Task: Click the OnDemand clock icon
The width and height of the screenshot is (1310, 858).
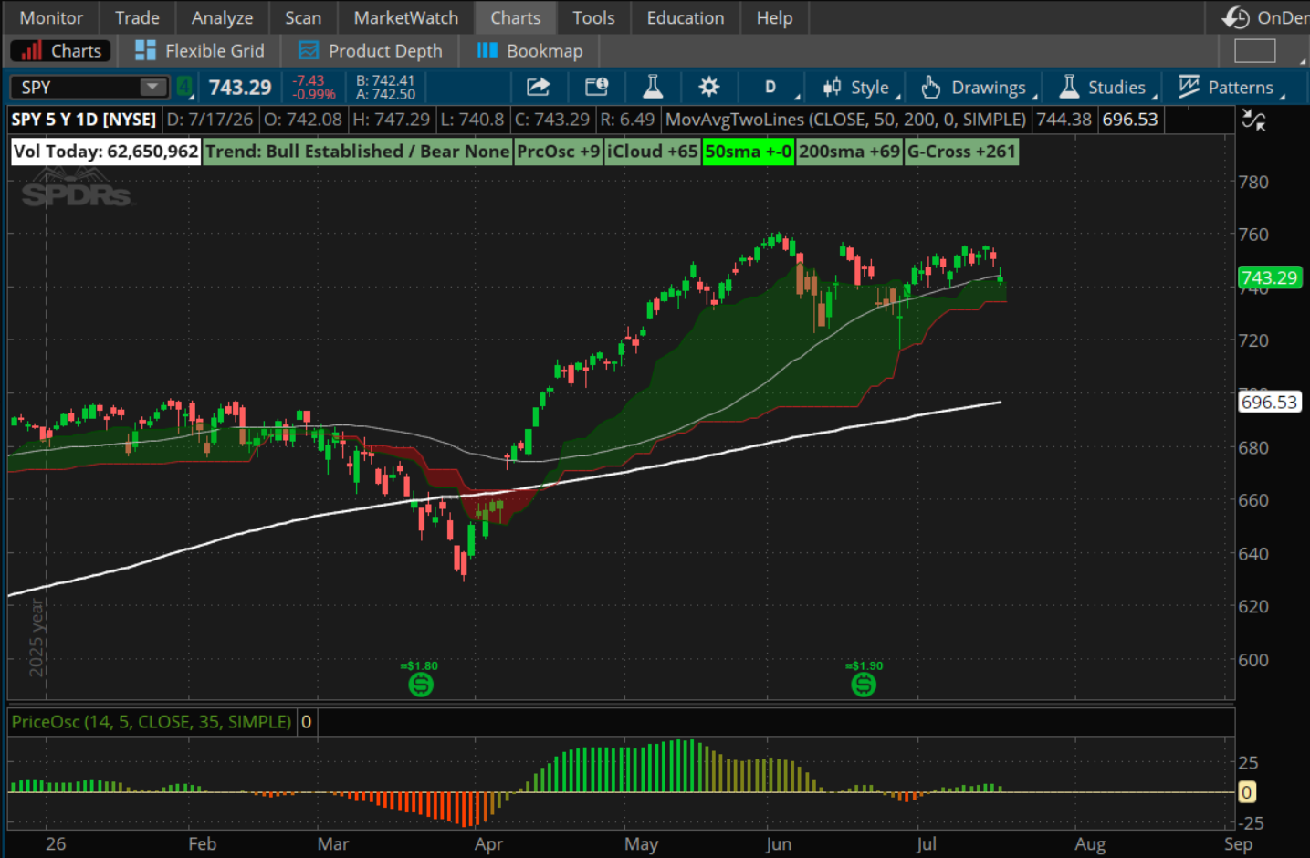Action: [x=1237, y=17]
